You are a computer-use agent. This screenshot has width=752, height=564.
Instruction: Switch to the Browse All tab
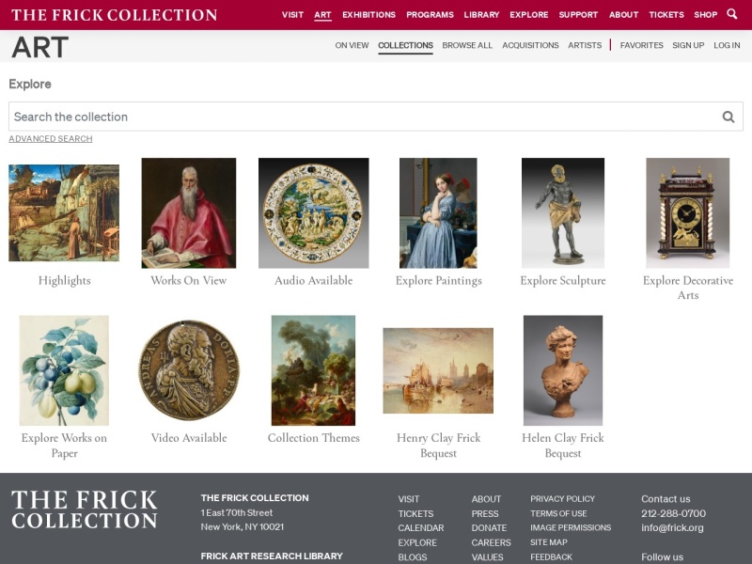(x=467, y=45)
